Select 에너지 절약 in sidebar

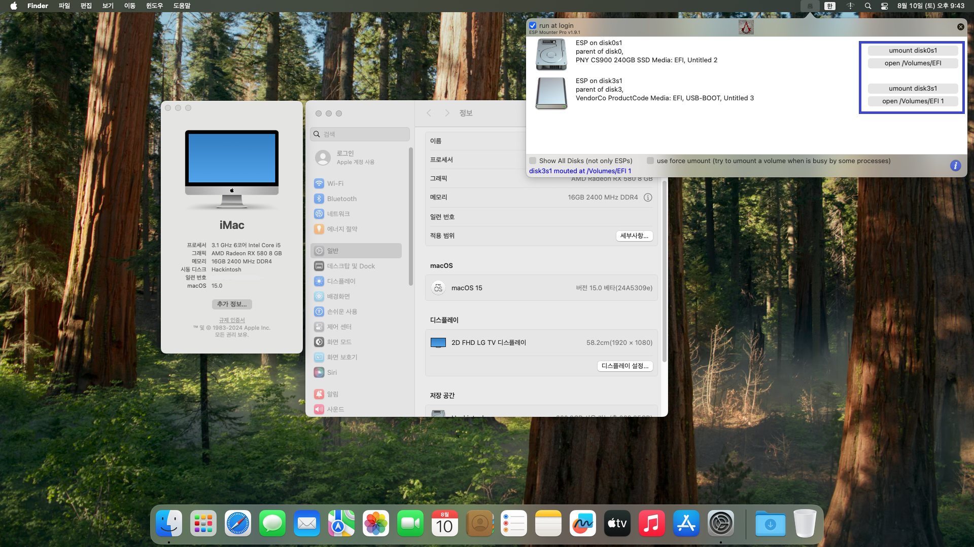pyautogui.click(x=356, y=229)
